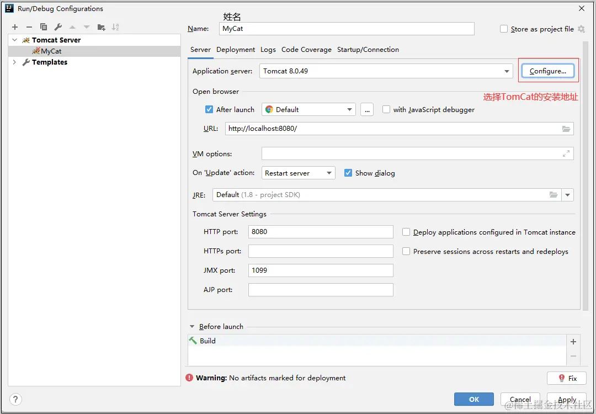Screen dimensions: 596x414
Task: Click the Apply button
Action: coord(567,399)
